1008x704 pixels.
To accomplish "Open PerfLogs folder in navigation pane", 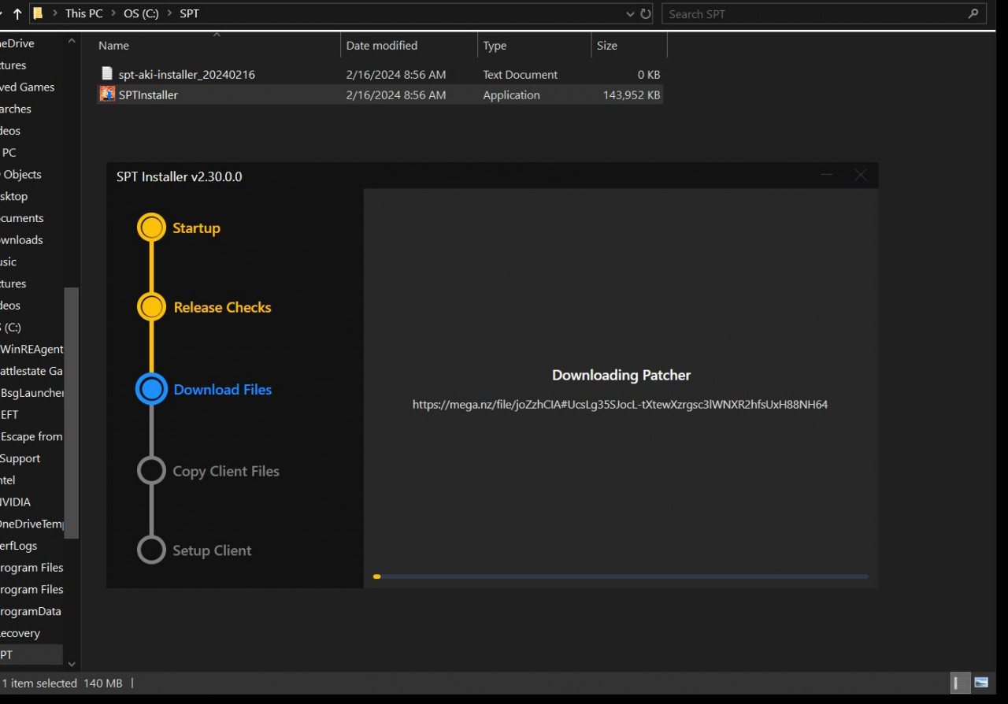I will click(19, 545).
